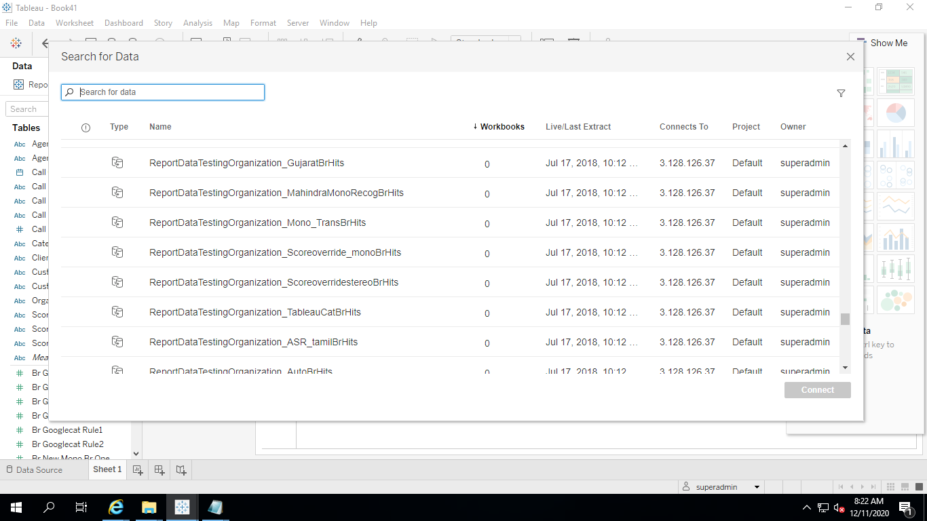Click the show filmstrip icon in status bar
Screen dimensions: 927x521
(904, 487)
